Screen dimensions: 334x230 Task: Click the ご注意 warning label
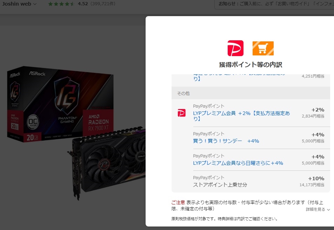[x=178, y=202]
